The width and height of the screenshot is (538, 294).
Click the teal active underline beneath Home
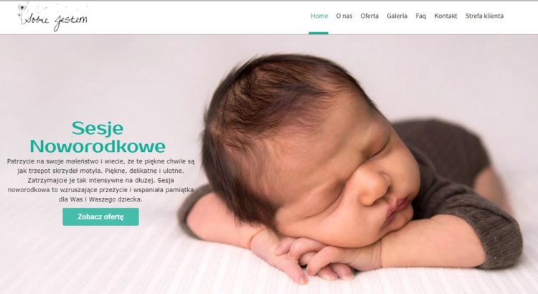(318, 33)
